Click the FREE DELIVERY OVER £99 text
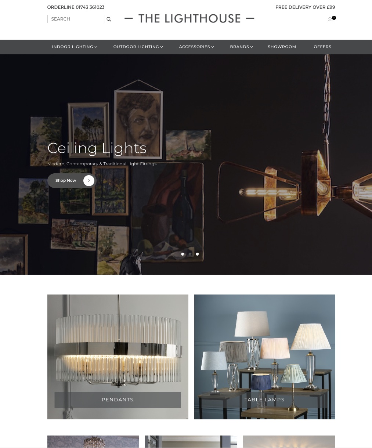 click(x=305, y=7)
